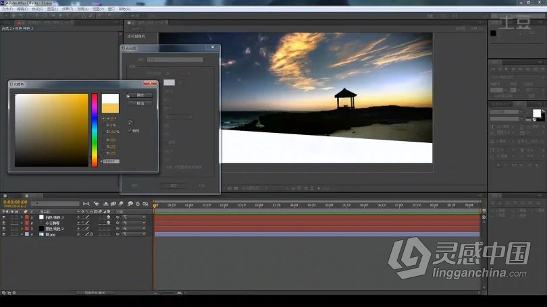Image resolution: width=547 pixels, height=307 pixels.
Task: Toggle quality switch on 黑色 纯色 2 layer
Action: click(x=87, y=229)
